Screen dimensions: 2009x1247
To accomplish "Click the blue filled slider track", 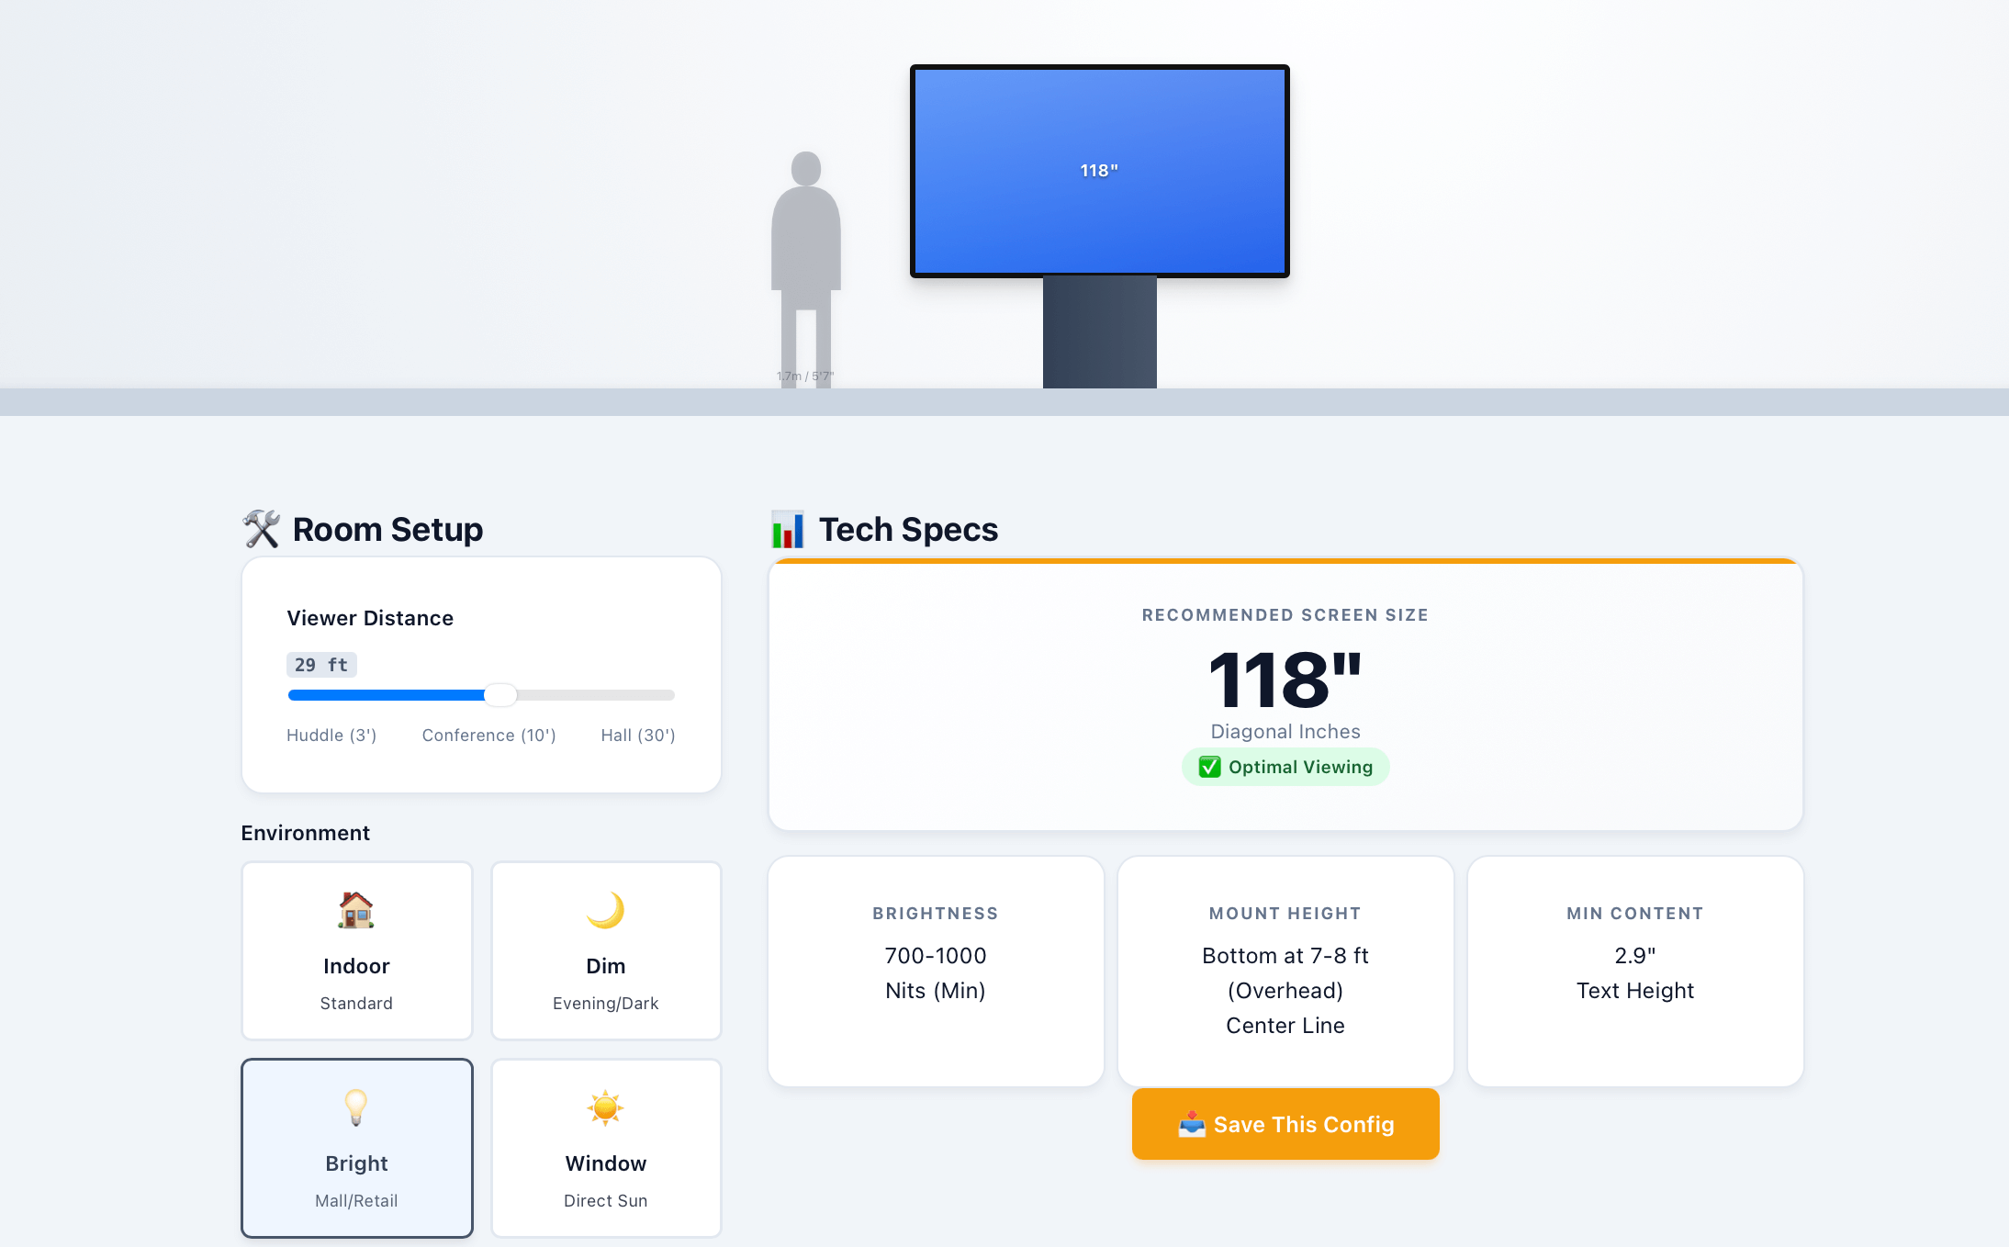I will pyautogui.click(x=386, y=695).
